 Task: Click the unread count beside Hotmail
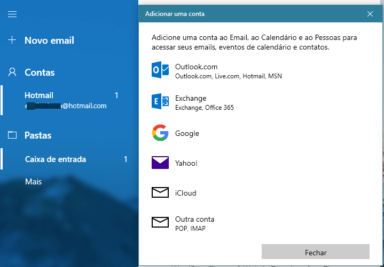click(116, 95)
